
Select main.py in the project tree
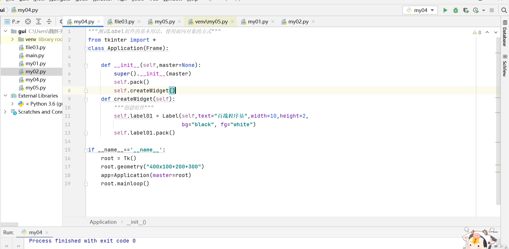point(32,55)
